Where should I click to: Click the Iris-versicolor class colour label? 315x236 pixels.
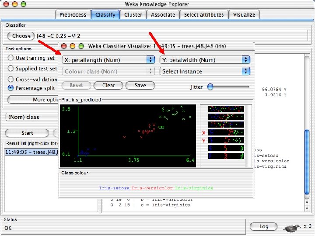[152, 188]
